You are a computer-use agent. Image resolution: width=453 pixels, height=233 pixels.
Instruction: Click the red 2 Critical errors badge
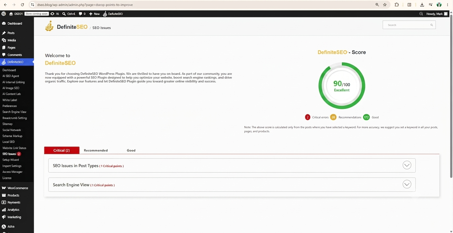307,117
